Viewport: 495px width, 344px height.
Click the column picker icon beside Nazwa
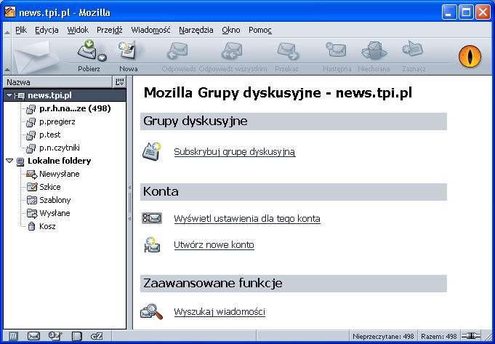coord(120,82)
